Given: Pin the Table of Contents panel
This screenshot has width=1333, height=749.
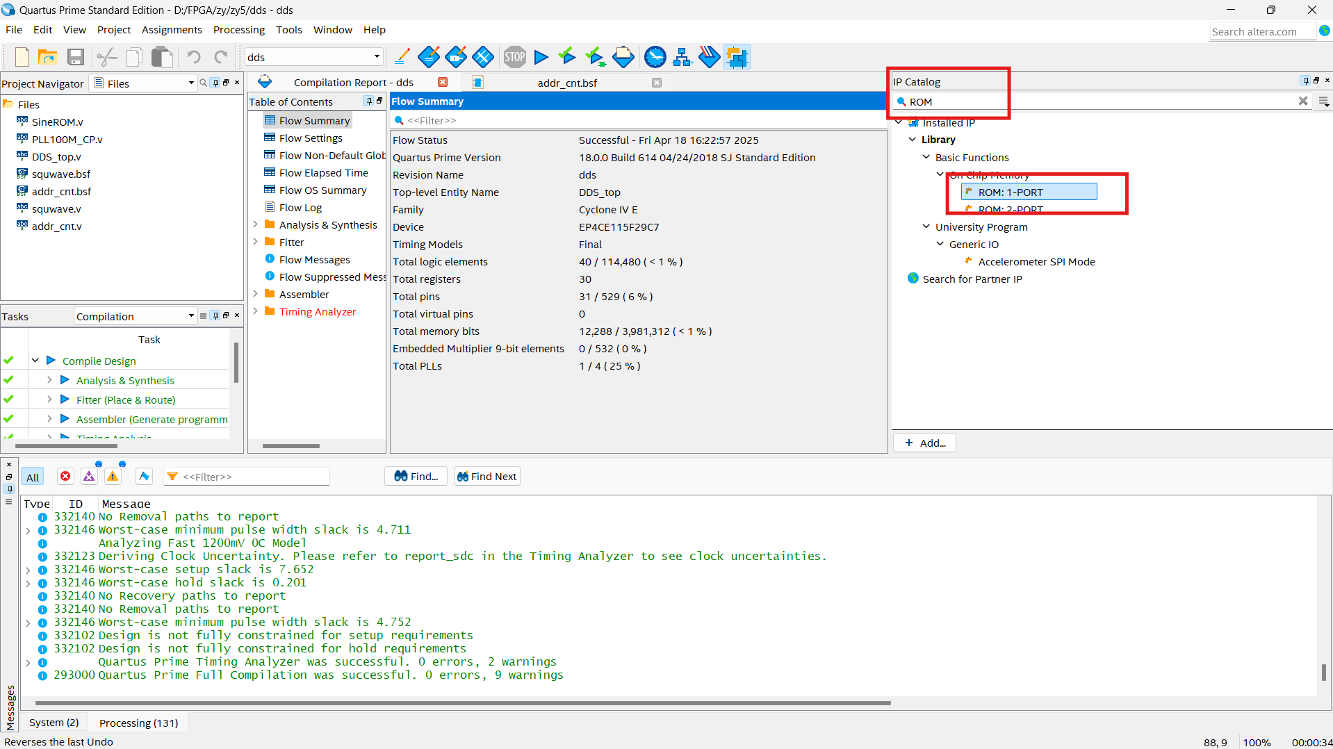Looking at the screenshot, I should (369, 101).
